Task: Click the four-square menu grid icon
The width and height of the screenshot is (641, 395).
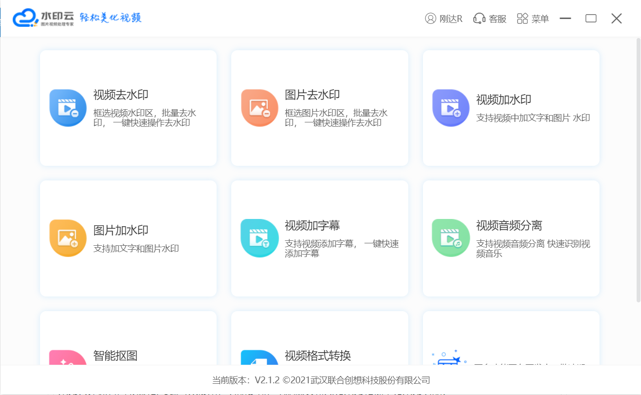Action: tap(522, 19)
